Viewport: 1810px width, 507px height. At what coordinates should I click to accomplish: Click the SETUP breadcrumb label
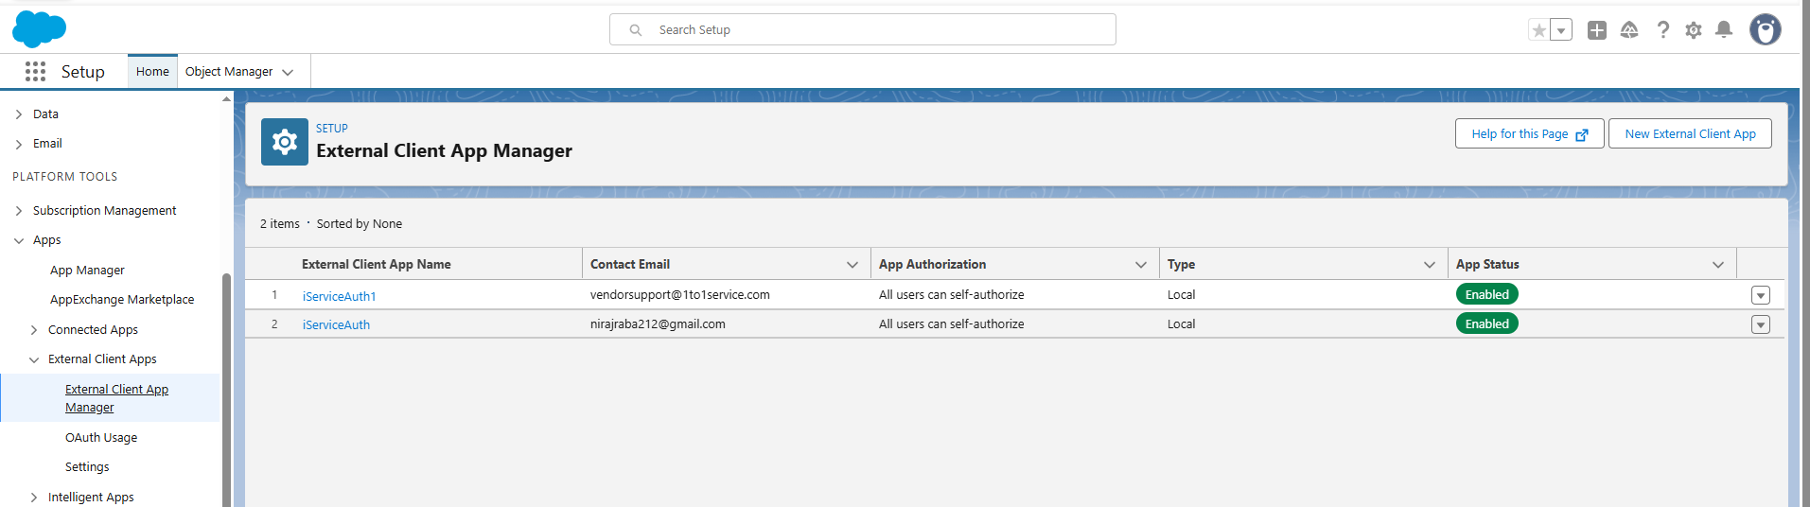click(332, 128)
